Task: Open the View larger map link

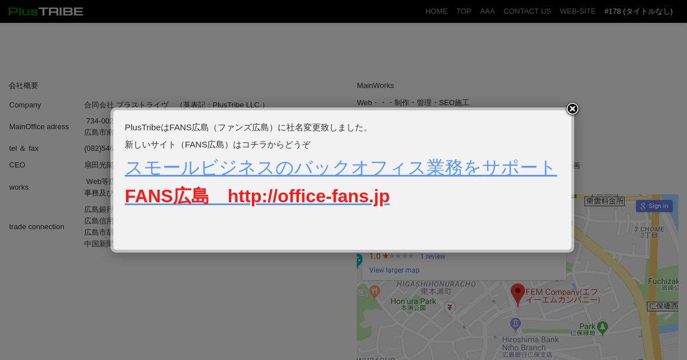Action: 394,270
